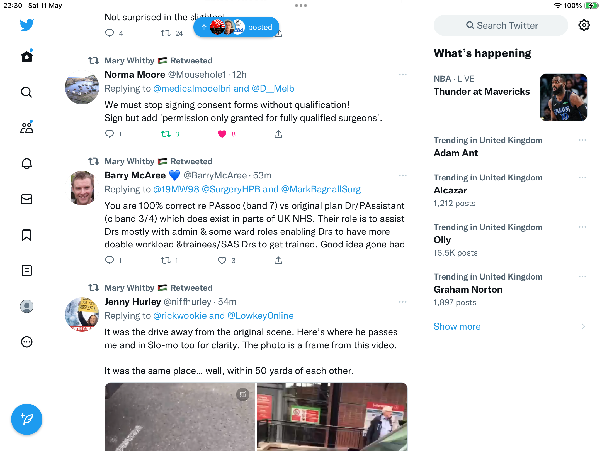Screen dimensions: 602x451
Task: Open the search settings gear icon
Action: pyautogui.click(x=584, y=25)
